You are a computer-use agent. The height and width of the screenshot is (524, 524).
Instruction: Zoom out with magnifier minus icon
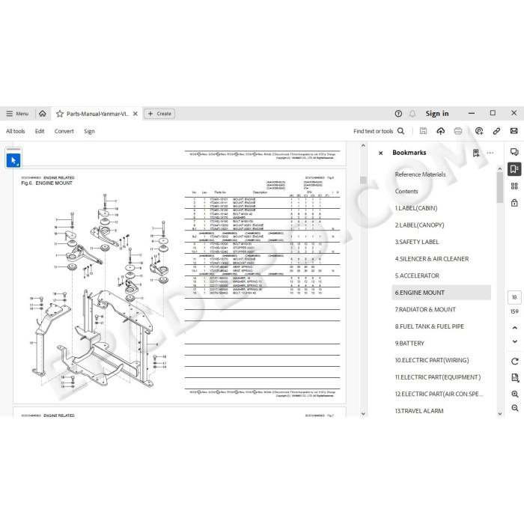coord(515,408)
